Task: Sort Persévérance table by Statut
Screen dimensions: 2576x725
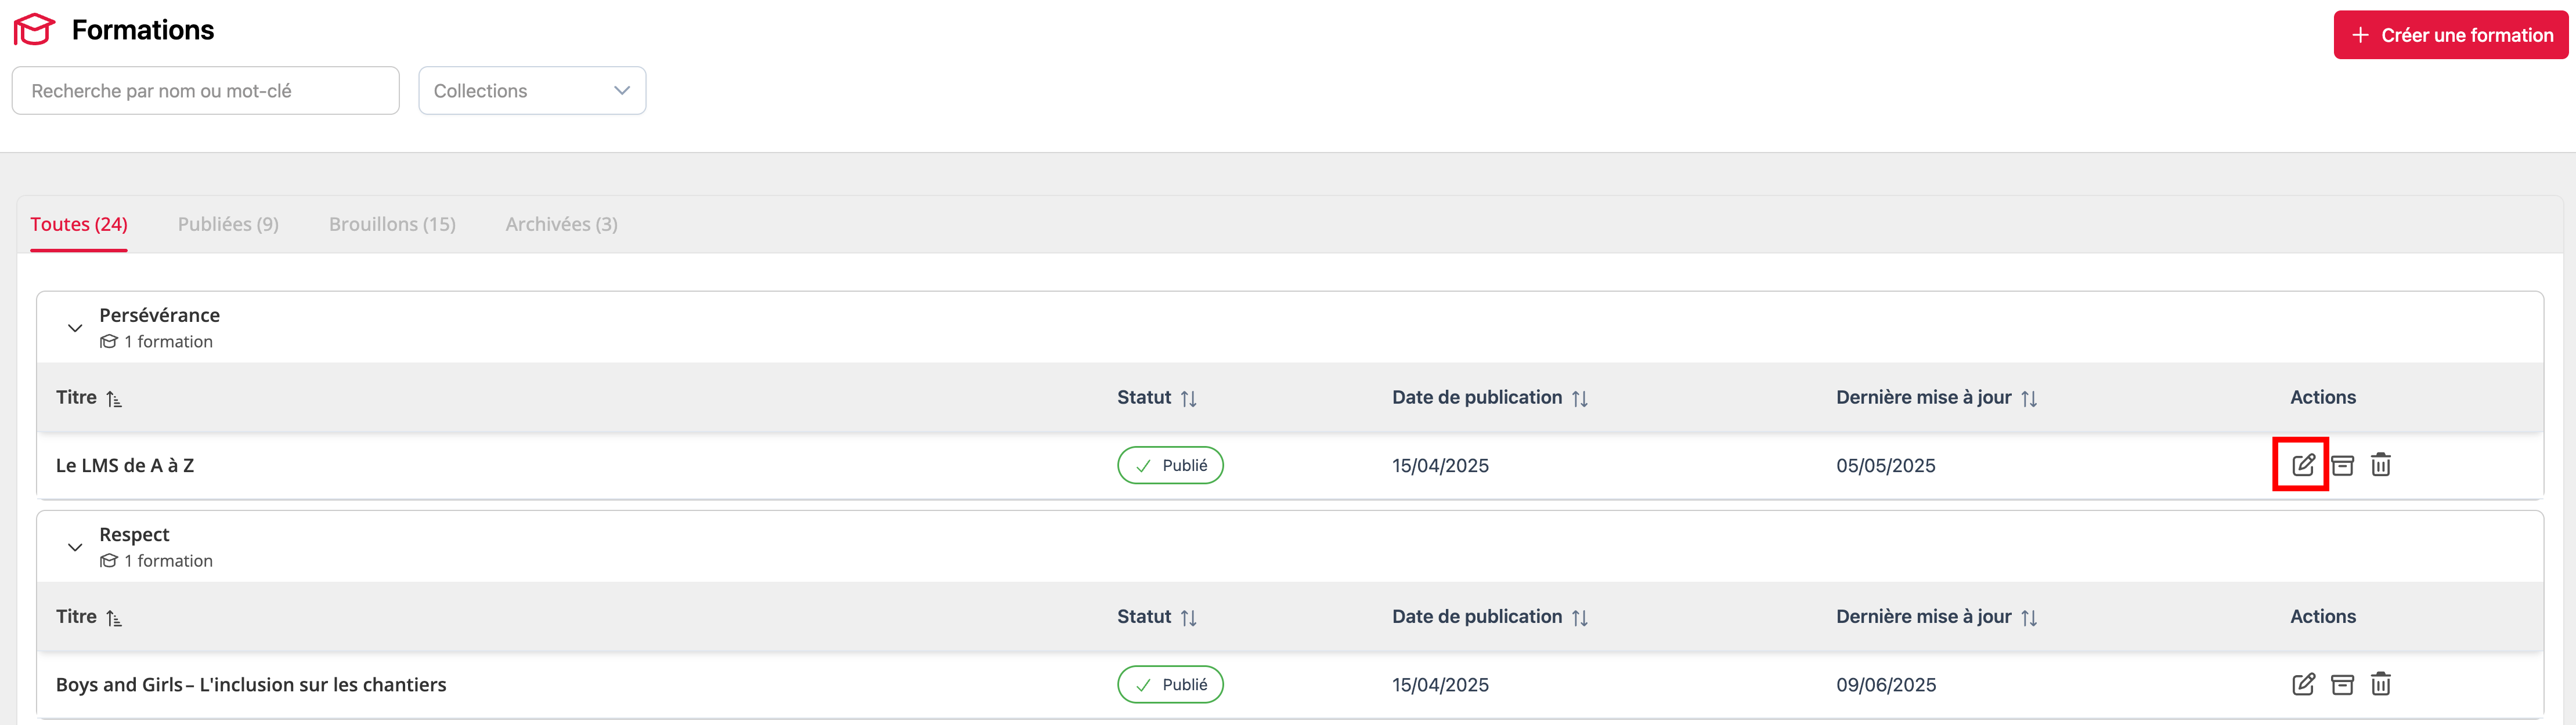Action: pos(1188,398)
